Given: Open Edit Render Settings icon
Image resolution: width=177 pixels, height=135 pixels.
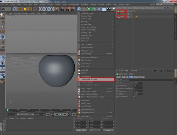Looking at the screenshot, I should 73,9.
